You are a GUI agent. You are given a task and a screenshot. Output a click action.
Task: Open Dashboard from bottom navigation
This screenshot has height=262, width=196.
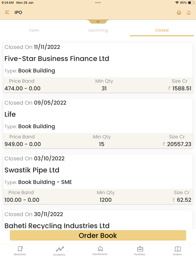[x=100, y=251]
